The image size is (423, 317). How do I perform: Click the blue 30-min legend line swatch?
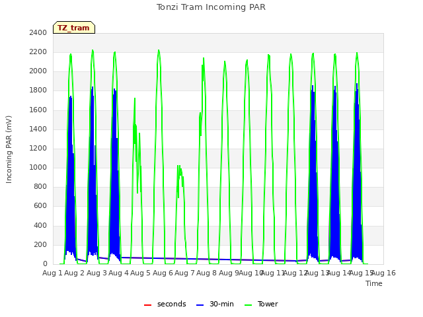pyautogui.click(x=200, y=305)
